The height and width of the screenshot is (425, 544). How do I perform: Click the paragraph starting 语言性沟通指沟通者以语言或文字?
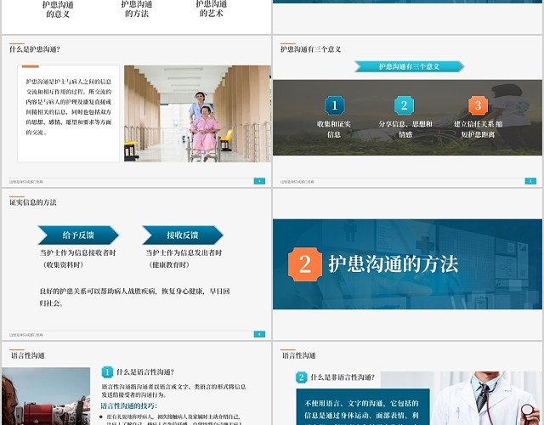click(173, 390)
